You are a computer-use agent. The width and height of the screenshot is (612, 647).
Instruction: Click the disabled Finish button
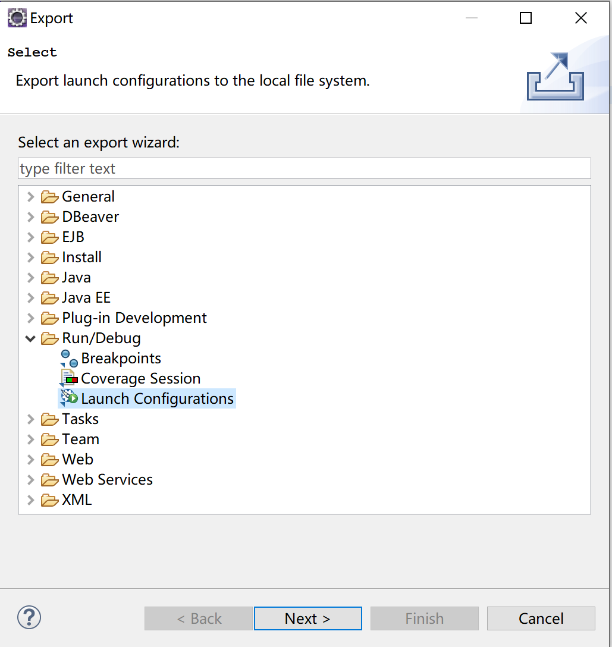coord(425,618)
